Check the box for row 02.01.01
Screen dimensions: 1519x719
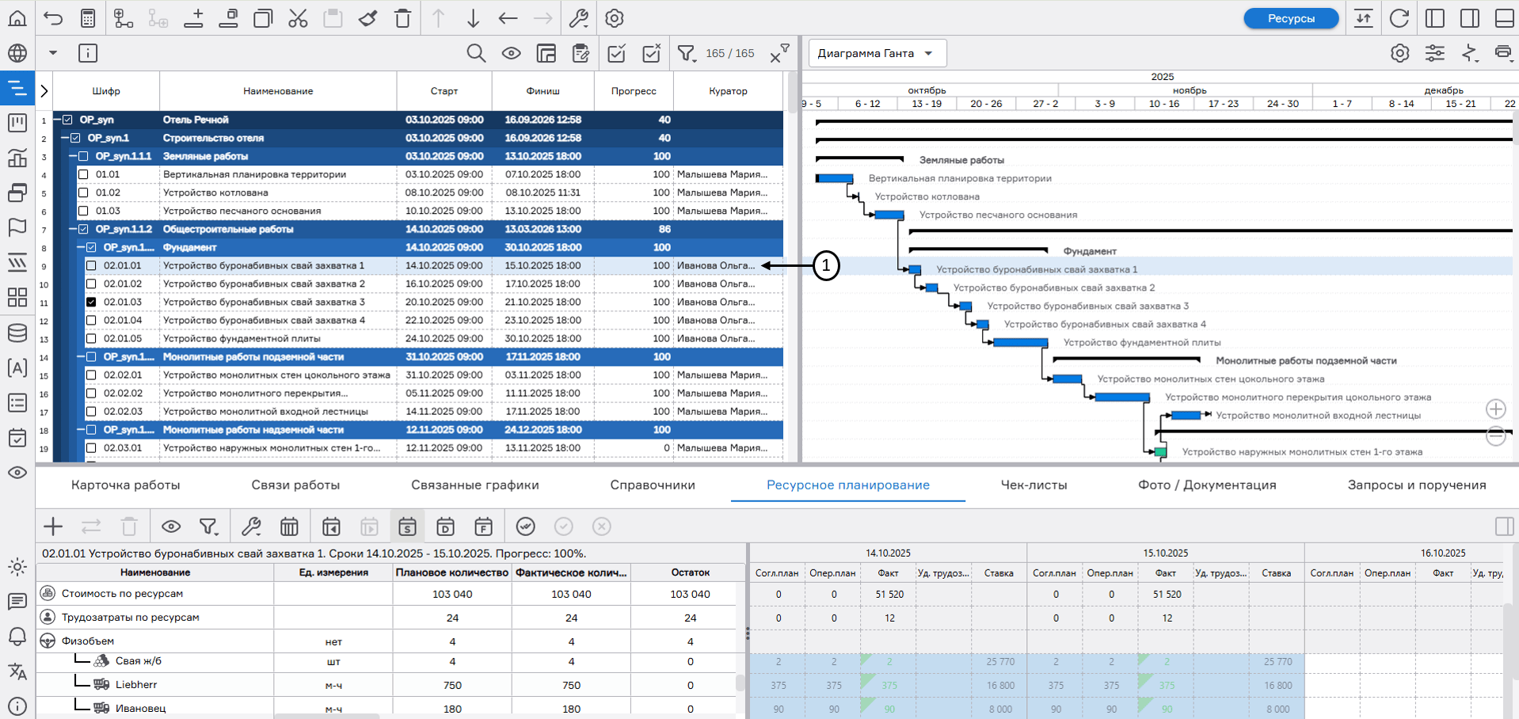tap(91, 266)
